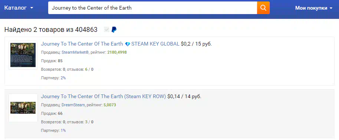Toggle the PayPal filter checkbox
Viewport: 339px width, 140px height.
(x=106, y=29)
